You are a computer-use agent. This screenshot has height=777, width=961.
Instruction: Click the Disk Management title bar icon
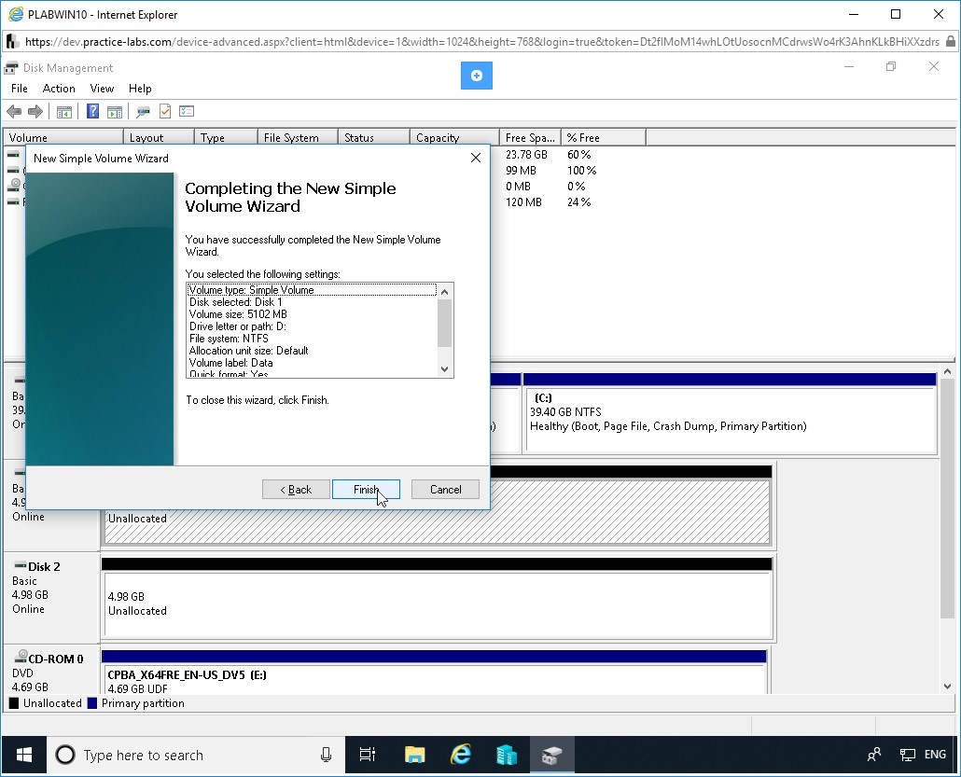[x=11, y=68]
